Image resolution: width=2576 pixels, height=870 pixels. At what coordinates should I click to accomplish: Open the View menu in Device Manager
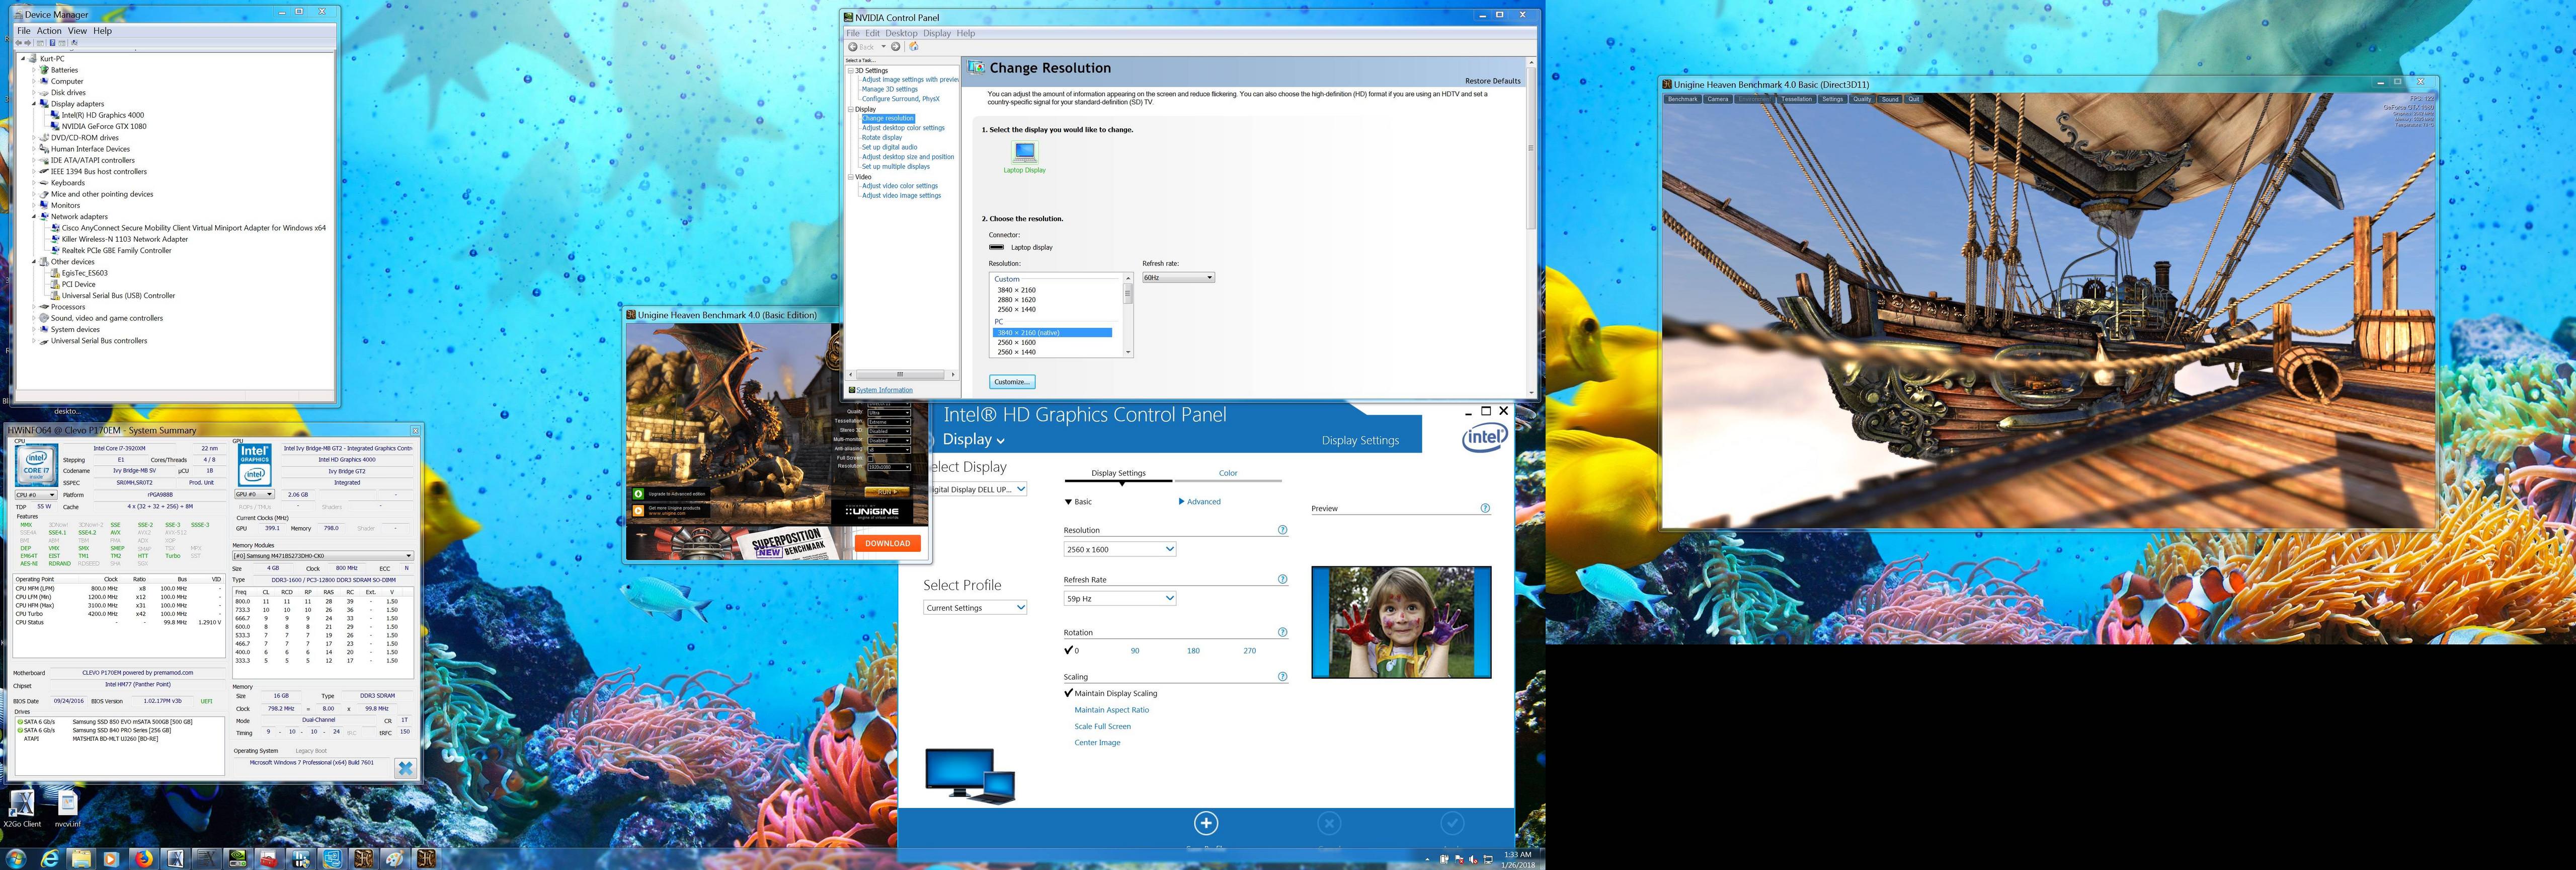point(77,31)
